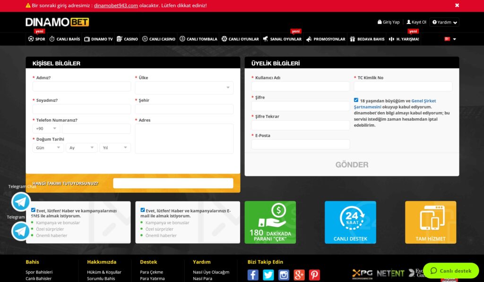Click the Canlı destek green chat button

point(450,271)
